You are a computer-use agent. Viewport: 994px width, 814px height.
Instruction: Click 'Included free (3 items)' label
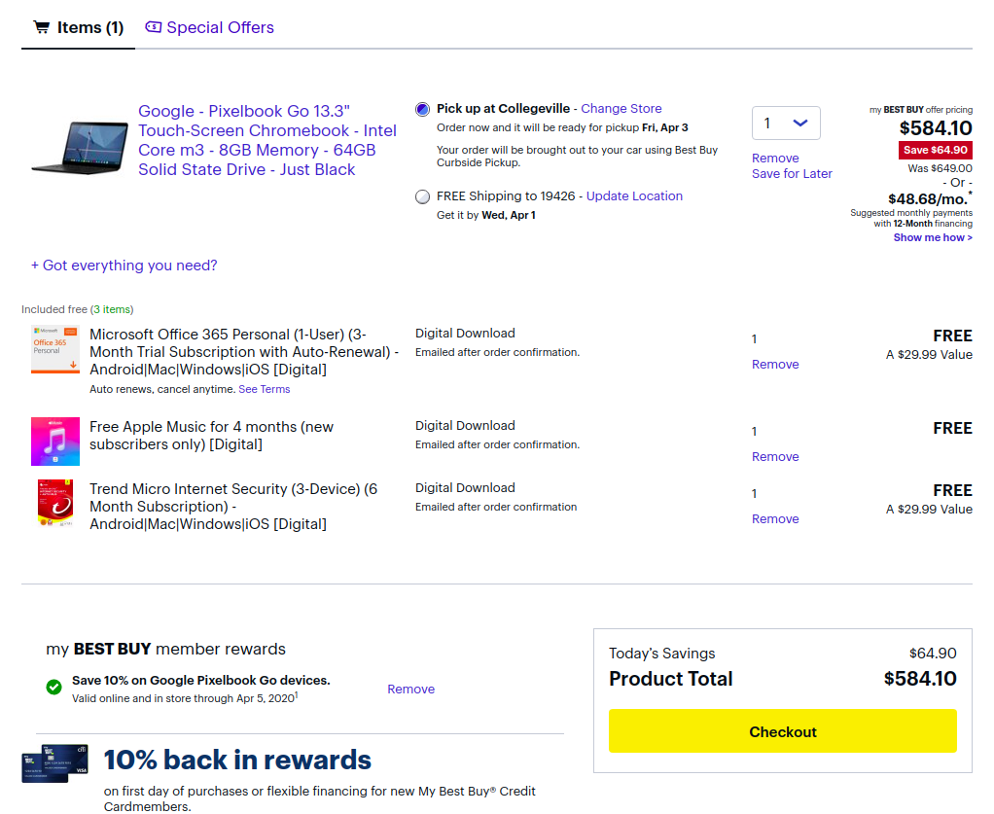point(78,309)
